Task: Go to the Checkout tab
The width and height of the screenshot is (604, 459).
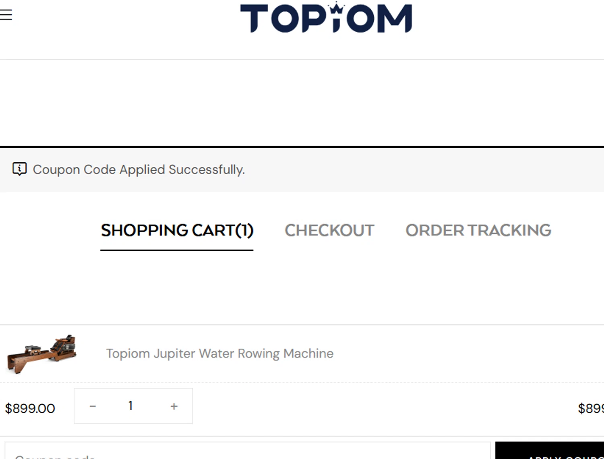Action: (x=329, y=230)
